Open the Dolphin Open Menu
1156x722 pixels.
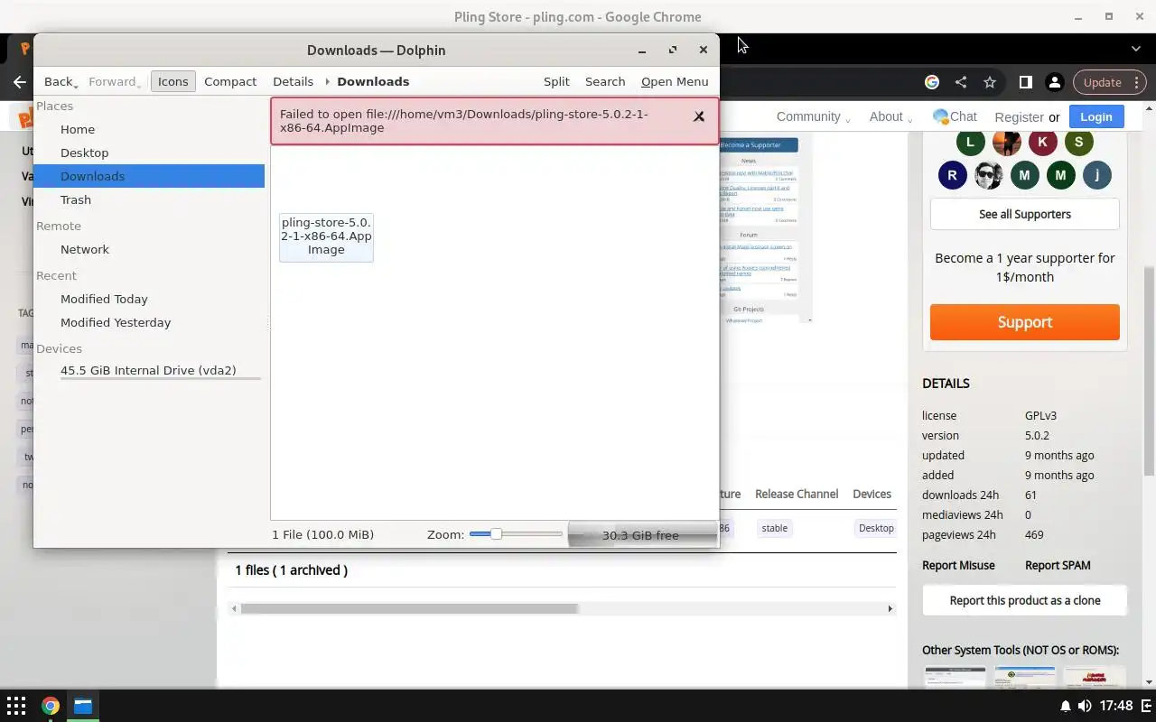[675, 81]
